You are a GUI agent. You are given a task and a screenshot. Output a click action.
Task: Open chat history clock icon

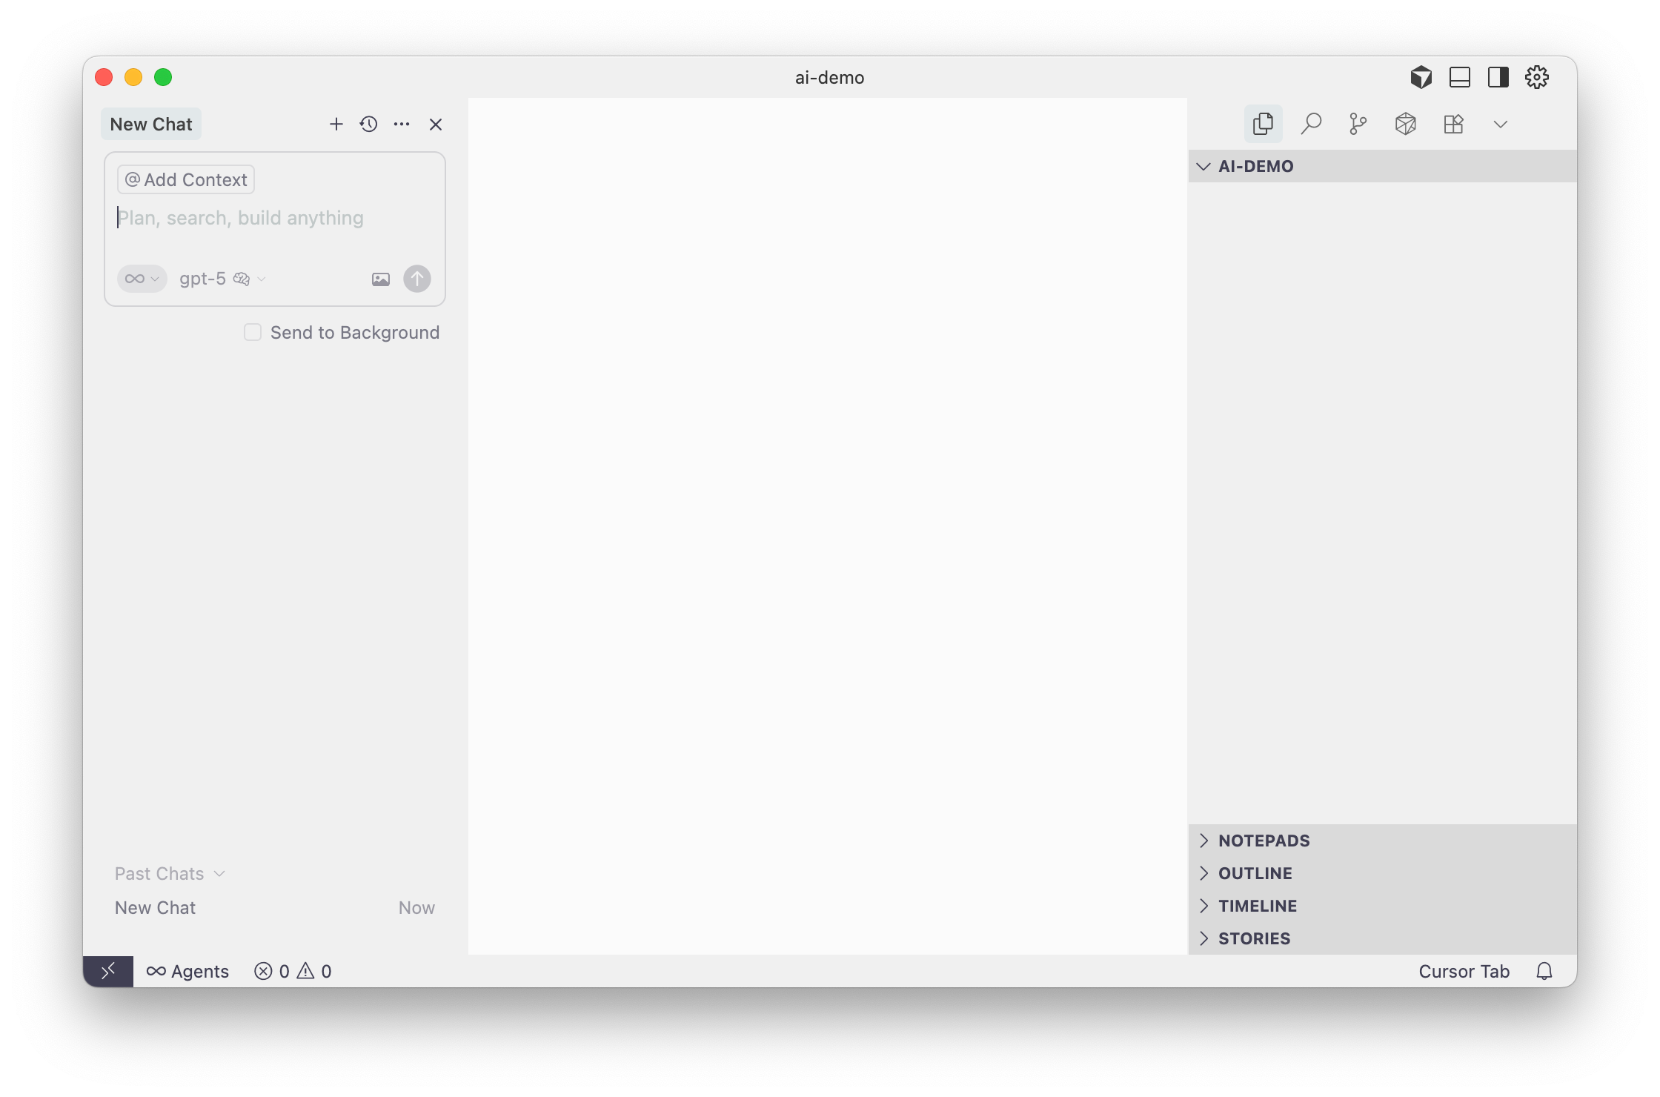pos(368,124)
